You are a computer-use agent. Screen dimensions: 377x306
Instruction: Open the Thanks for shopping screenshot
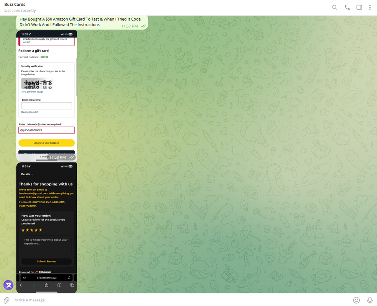point(47,228)
